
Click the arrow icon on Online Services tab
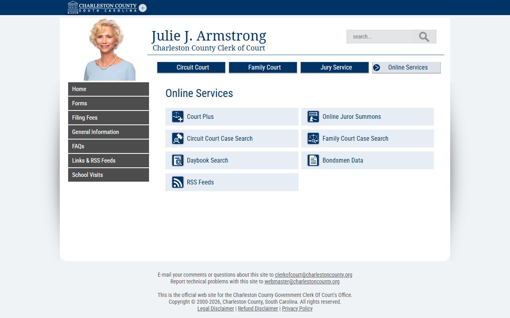click(x=377, y=68)
